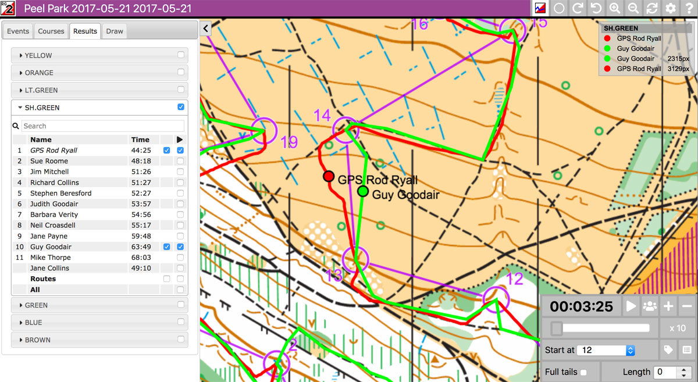698x382 pixels.
Task: Click the tag icon for runner names
Action: pos(668,350)
